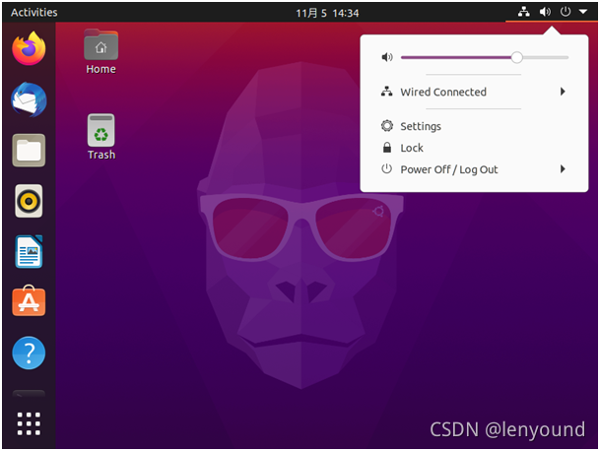This screenshot has height=451, width=600.
Task: Open Power Off / Log Out menu entry
Action: tap(474, 169)
